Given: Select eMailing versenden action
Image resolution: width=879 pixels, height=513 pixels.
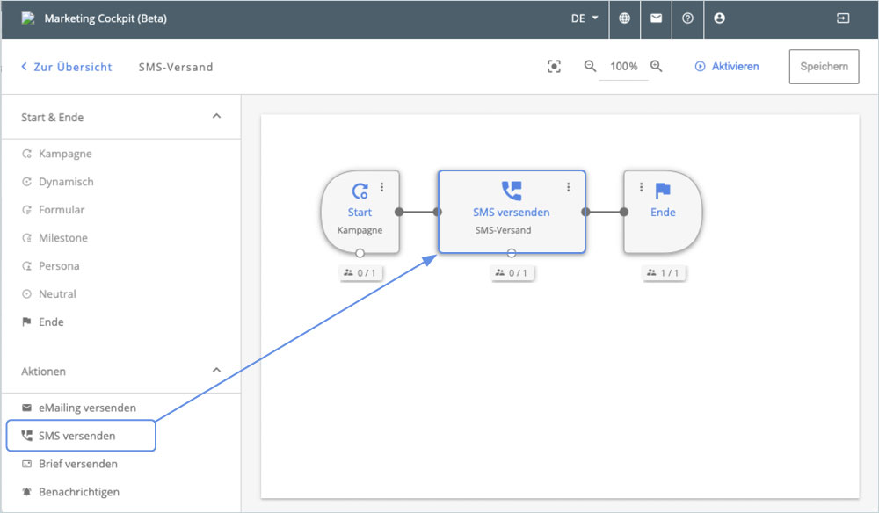Looking at the screenshot, I should pos(78,408).
